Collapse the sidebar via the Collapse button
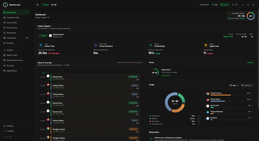259x141 pixels. [16, 131]
